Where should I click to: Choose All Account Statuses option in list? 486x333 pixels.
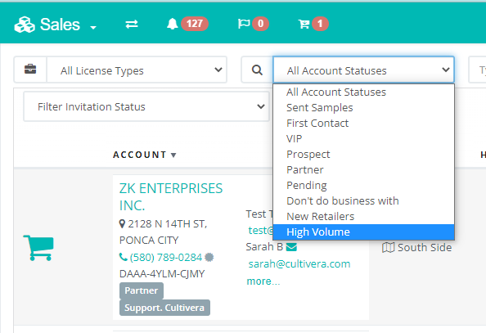tap(363, 92)
